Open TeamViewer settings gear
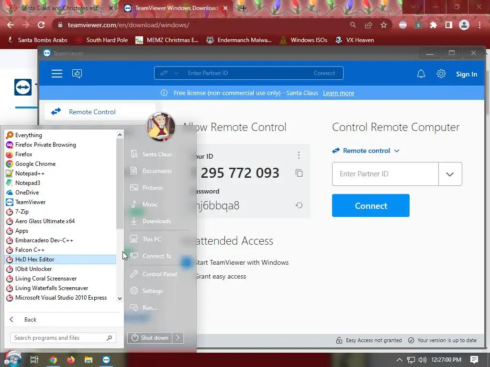Screen dimensions: 490x367 tap(441, 74)
